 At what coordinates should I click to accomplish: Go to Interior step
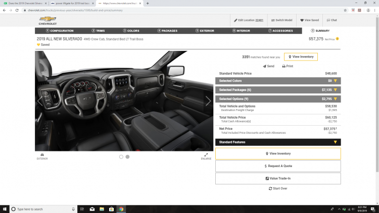241,31
